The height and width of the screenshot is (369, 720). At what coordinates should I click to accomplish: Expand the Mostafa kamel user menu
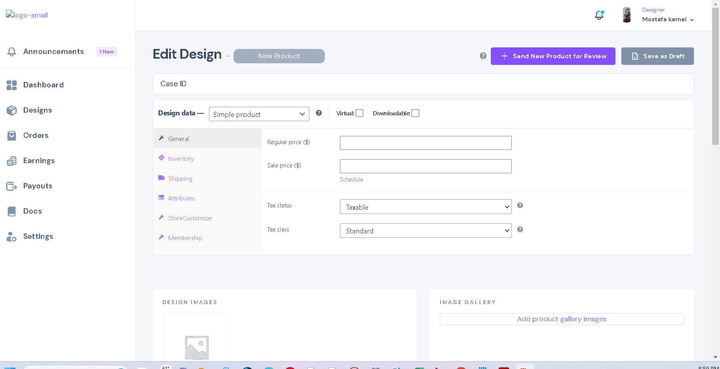pos(668,19)
